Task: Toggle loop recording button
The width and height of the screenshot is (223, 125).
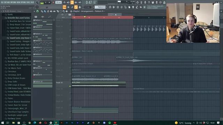Action: point(80,2)
